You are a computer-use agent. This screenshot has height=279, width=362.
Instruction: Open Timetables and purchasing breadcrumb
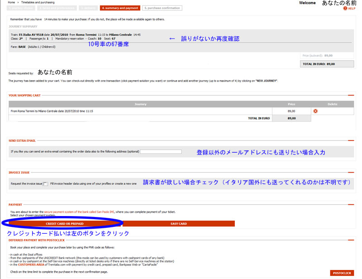coord(38,2)
